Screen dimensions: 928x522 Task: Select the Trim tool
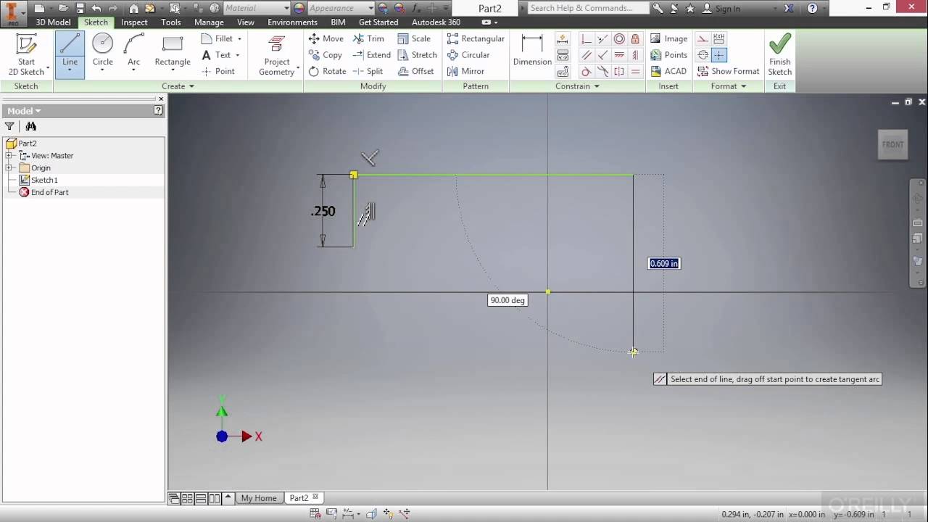(368, 38)
